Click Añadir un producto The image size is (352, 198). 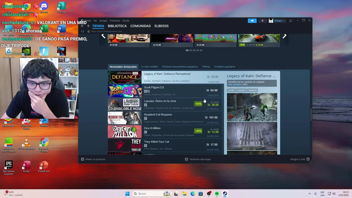coord(93,159)
